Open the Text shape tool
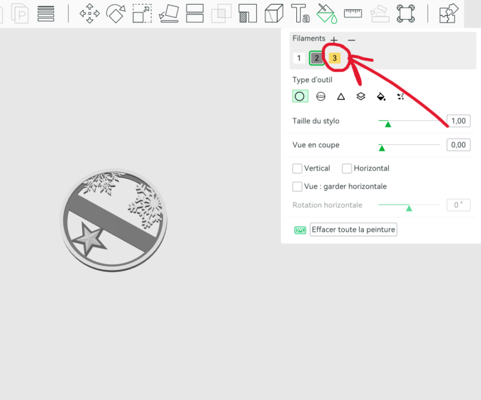The image size is (481, 400). click(x=300, y=13)
